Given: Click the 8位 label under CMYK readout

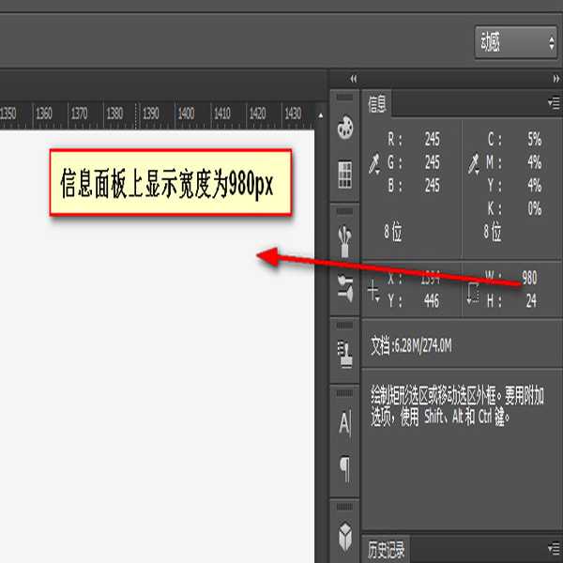Looking at the screenshot, I should (493, 232).
